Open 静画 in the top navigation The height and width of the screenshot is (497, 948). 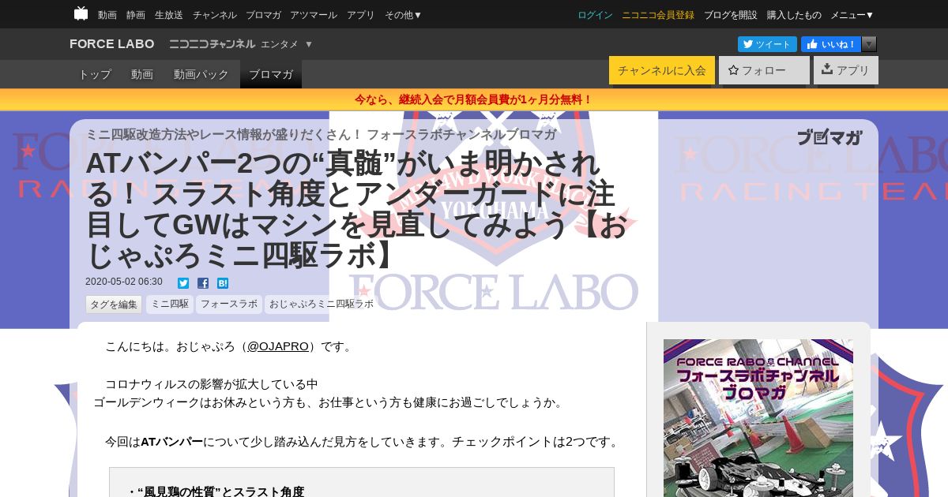(x=136, y=15)
